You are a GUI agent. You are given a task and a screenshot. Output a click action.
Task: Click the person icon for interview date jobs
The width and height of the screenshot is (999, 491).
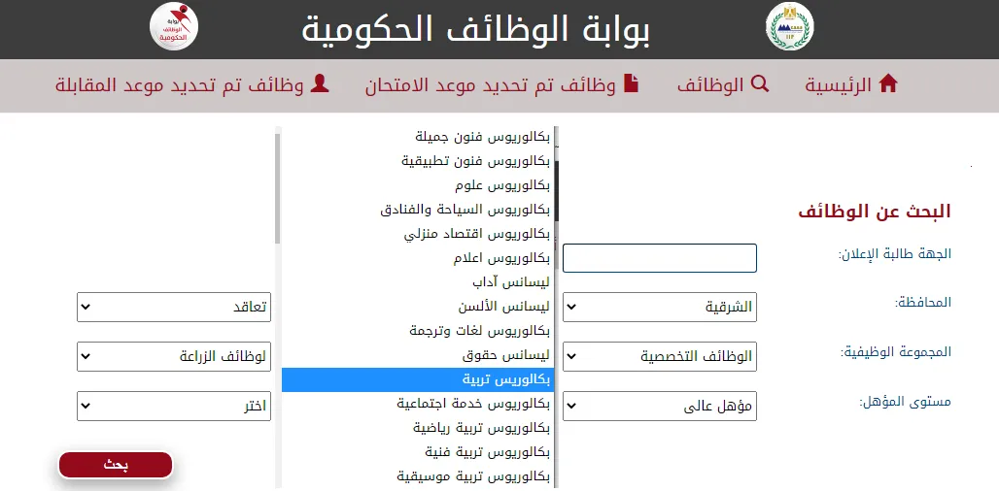point(319,84)
